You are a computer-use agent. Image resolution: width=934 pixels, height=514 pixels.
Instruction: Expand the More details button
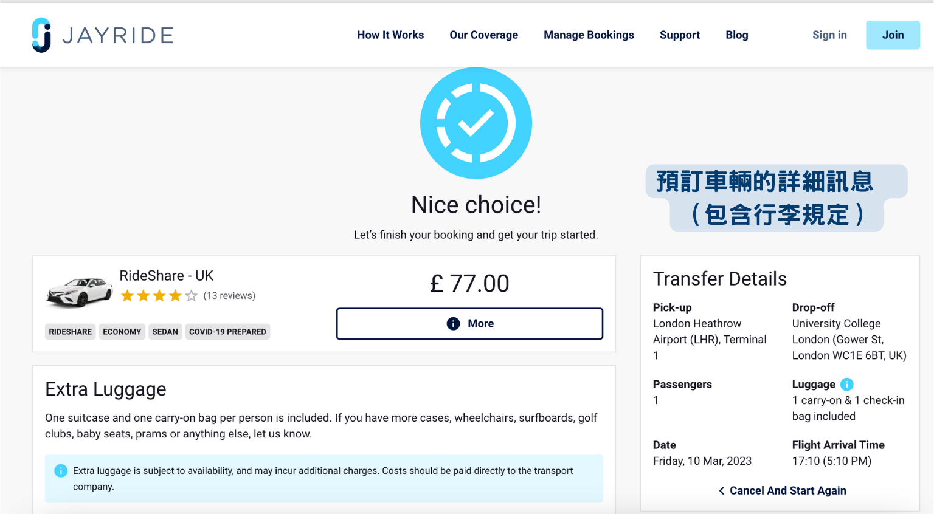469,323
